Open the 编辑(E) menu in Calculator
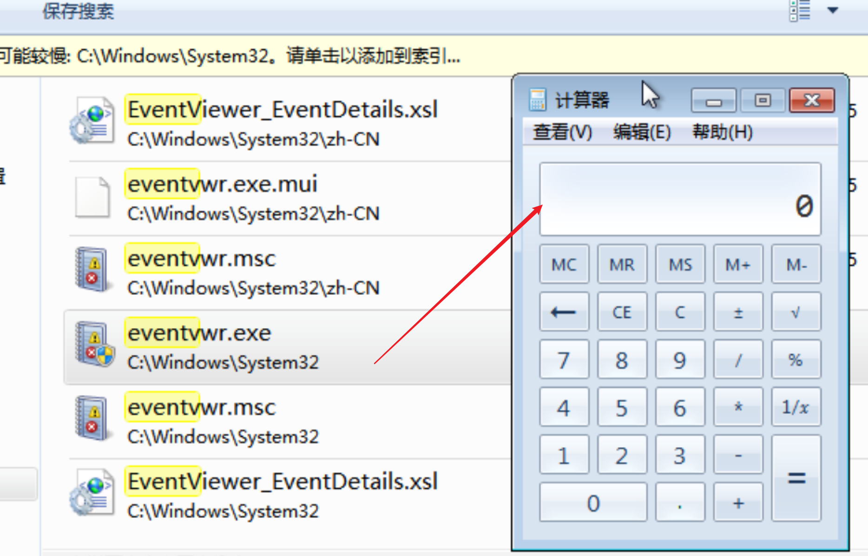 click(x=642, y=132)
